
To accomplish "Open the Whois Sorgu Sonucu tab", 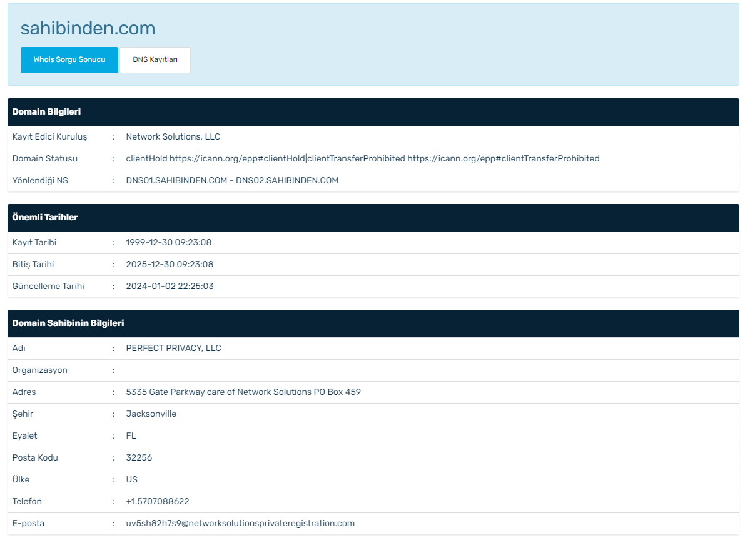I will [x=69, y=60].
